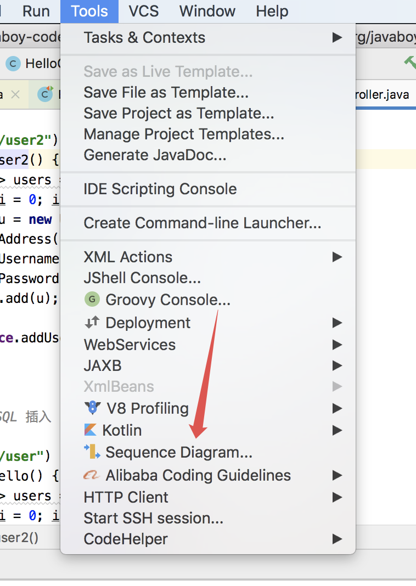Open XML Actions submenu

[208, 257]
